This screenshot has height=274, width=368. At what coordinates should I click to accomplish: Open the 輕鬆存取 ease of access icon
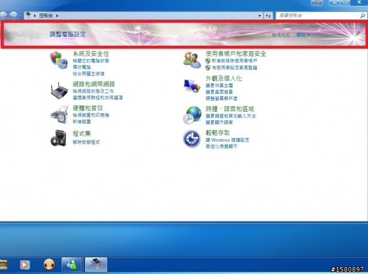pos(191,139)
